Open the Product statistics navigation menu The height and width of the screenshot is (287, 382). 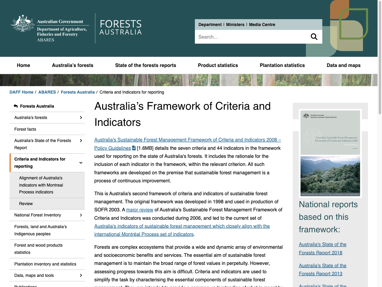click(218, 65)
